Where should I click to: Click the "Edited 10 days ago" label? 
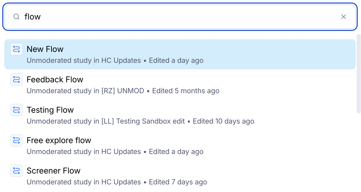(223, 121)
